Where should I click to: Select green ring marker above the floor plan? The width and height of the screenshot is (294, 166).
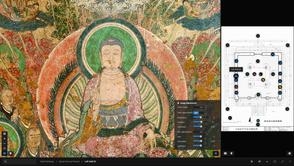click(258, 36)
